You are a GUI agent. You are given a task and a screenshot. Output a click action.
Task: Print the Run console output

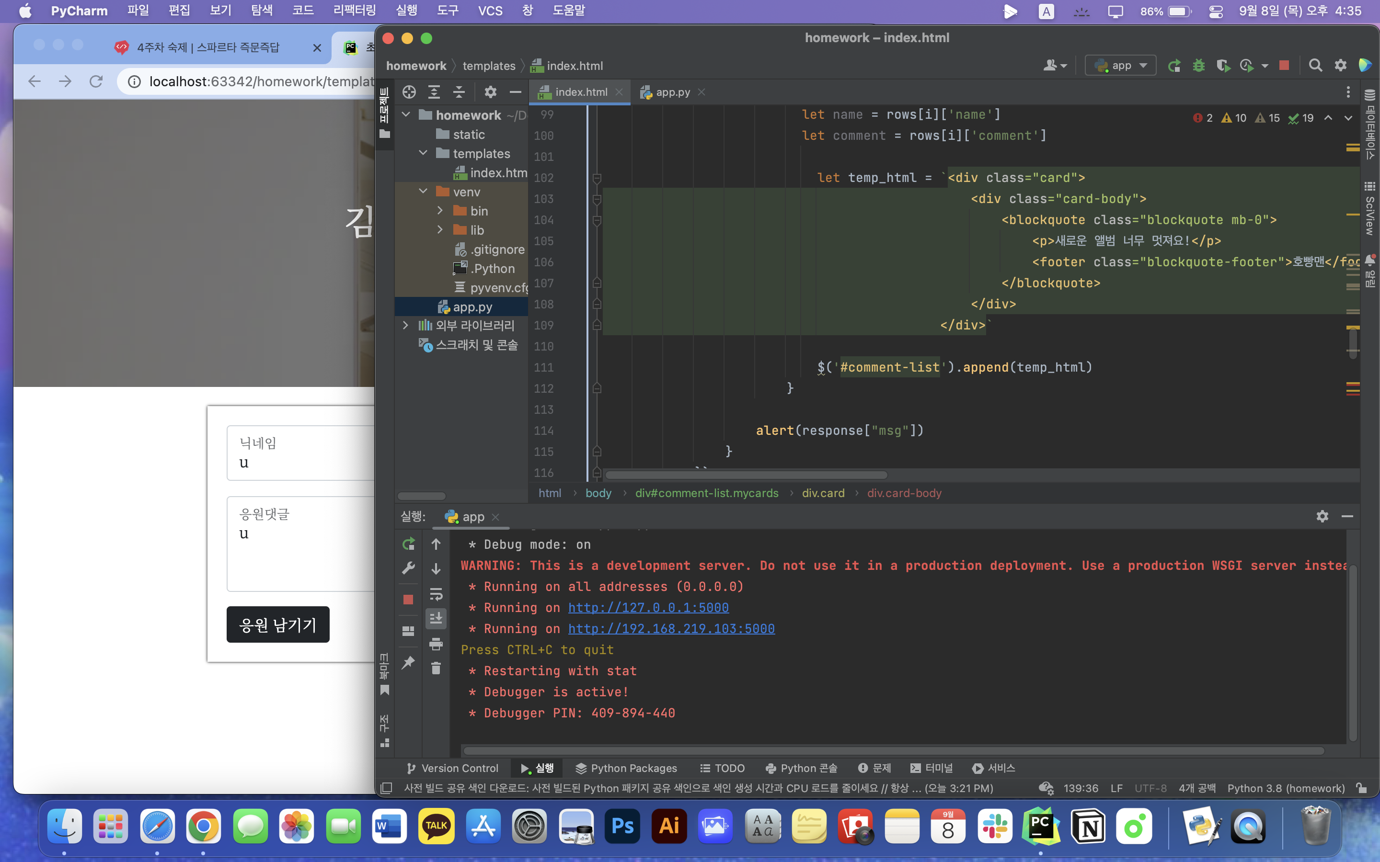pos(436,644)
